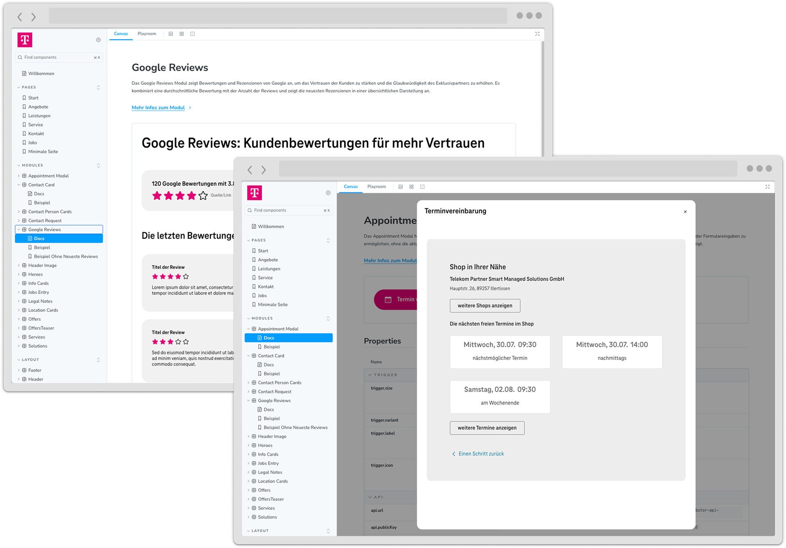Expand Contact Person Cards in front sidebar

point(248,383)
